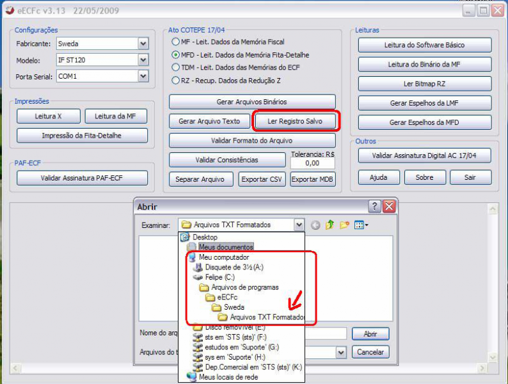Click the create new folder icon
508x384 pixels.
tap(345, 225)
